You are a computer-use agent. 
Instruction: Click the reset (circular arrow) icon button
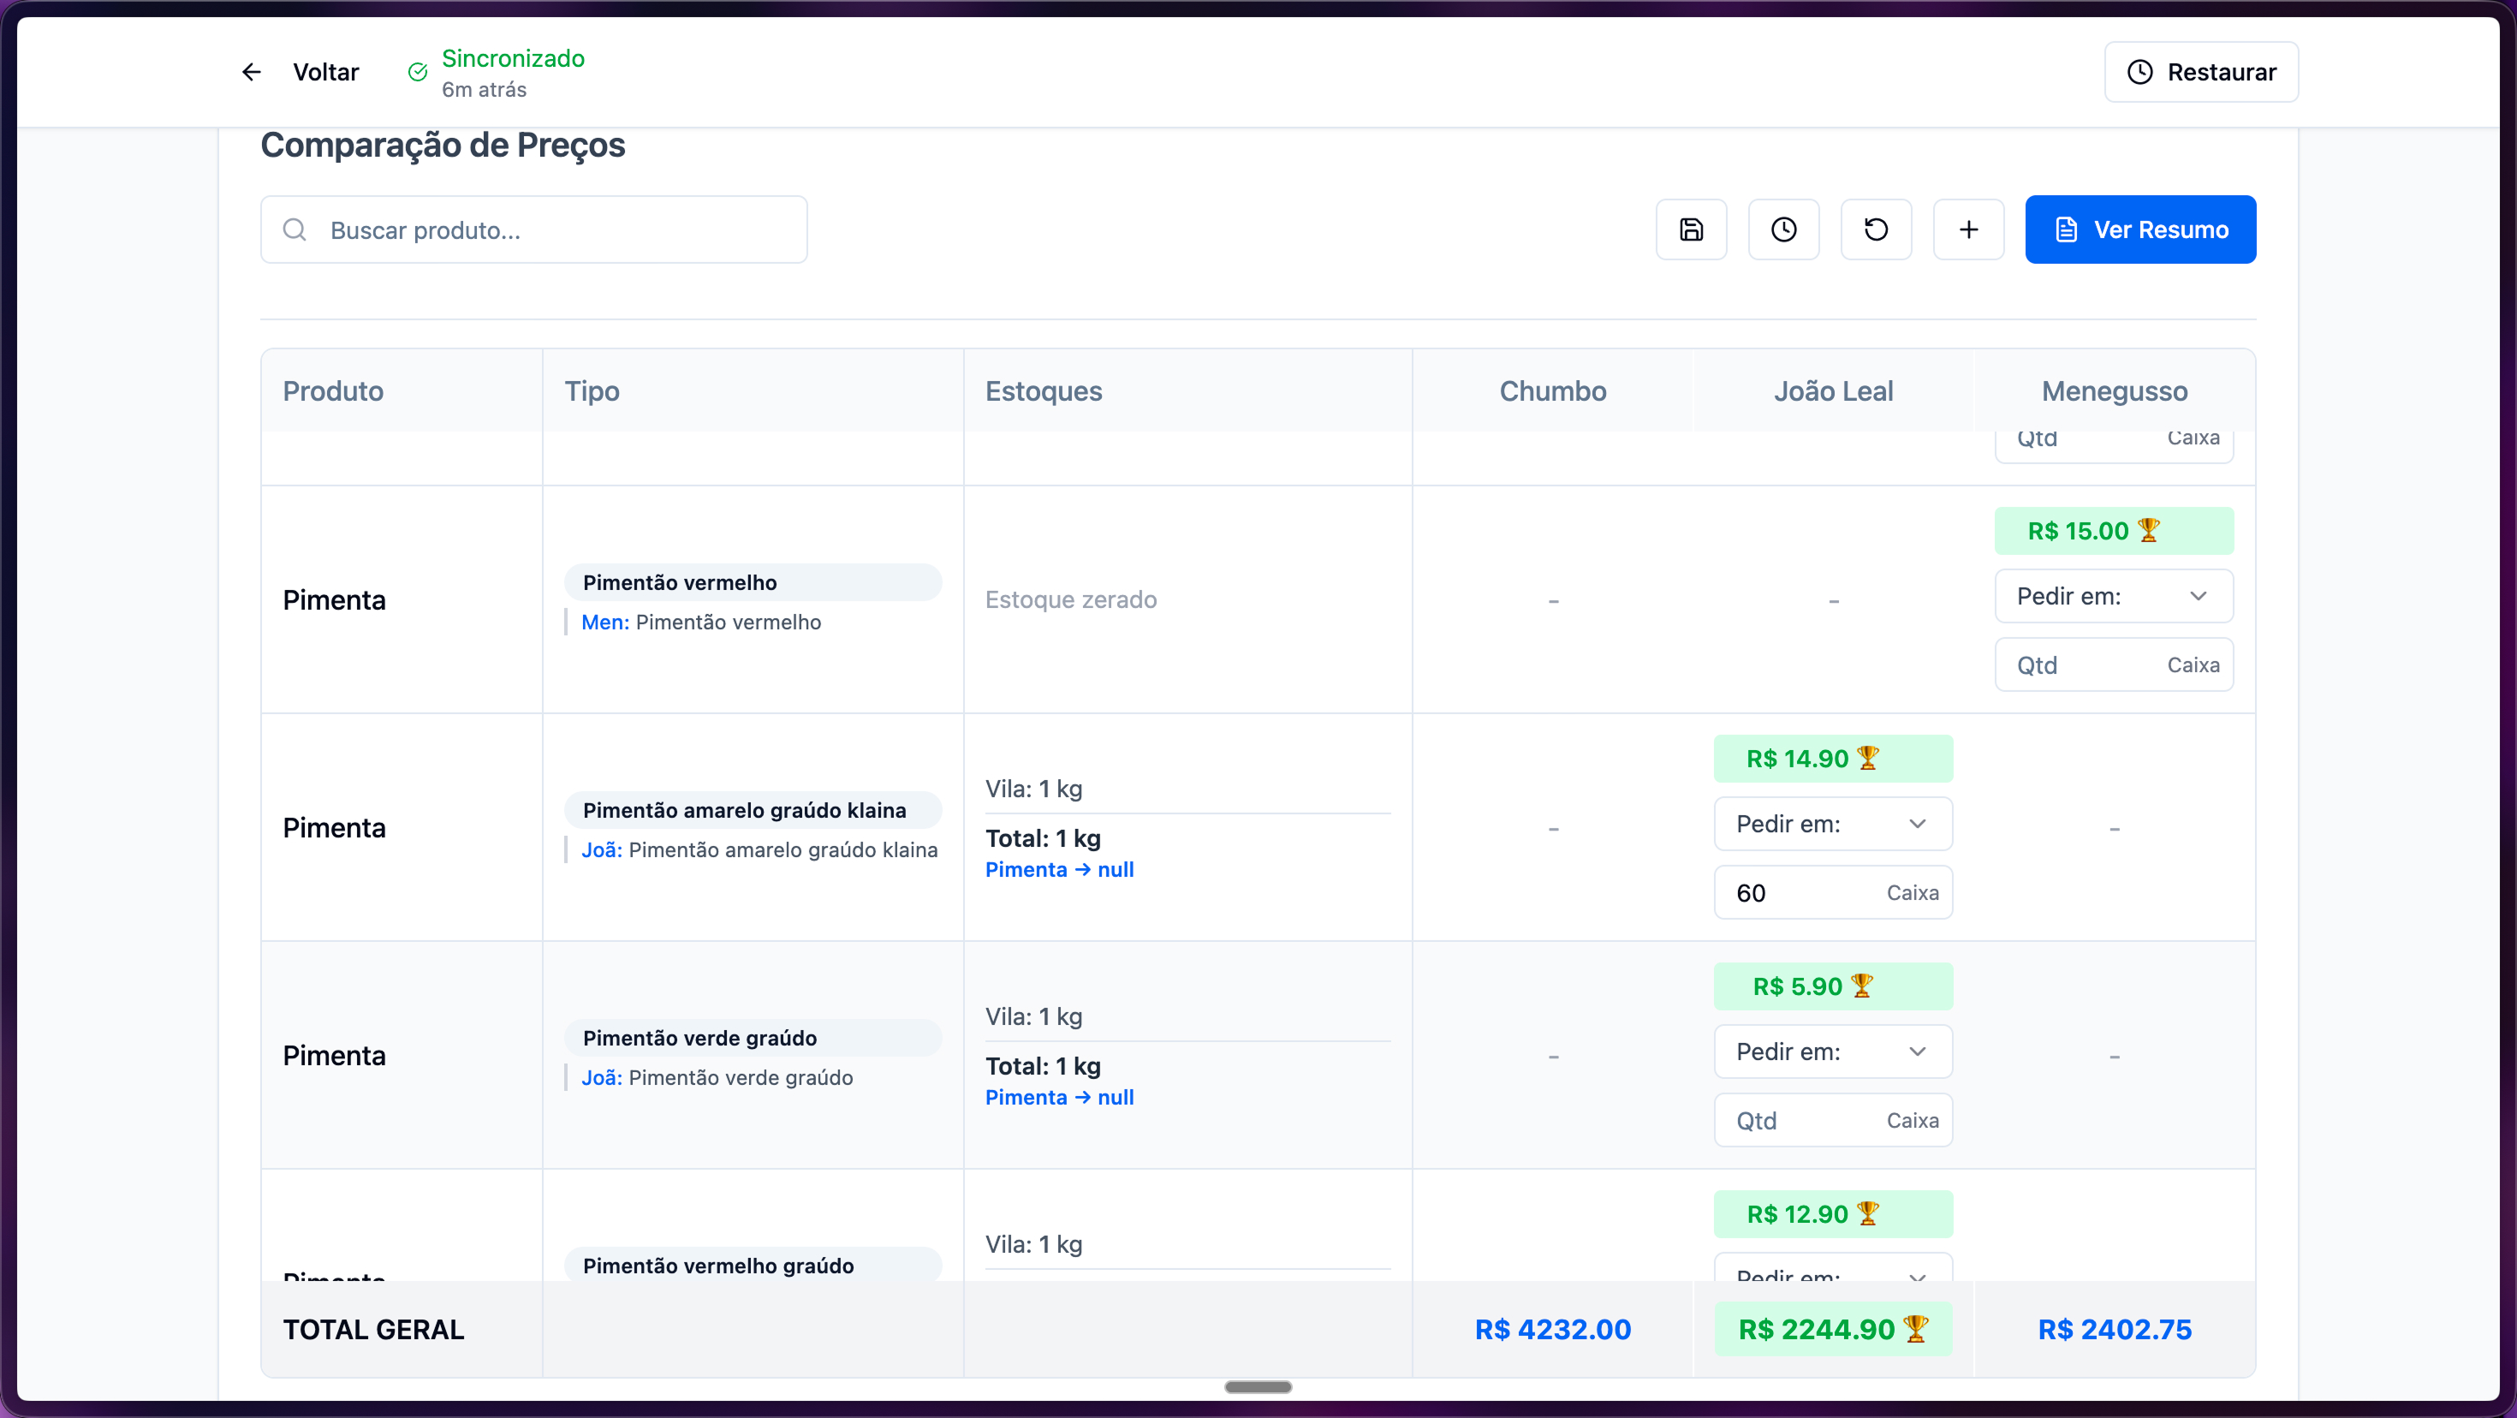tap(1876, 229)
